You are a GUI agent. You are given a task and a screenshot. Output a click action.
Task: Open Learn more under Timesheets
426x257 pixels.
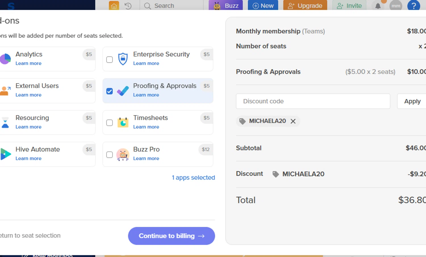pos(146,127)
